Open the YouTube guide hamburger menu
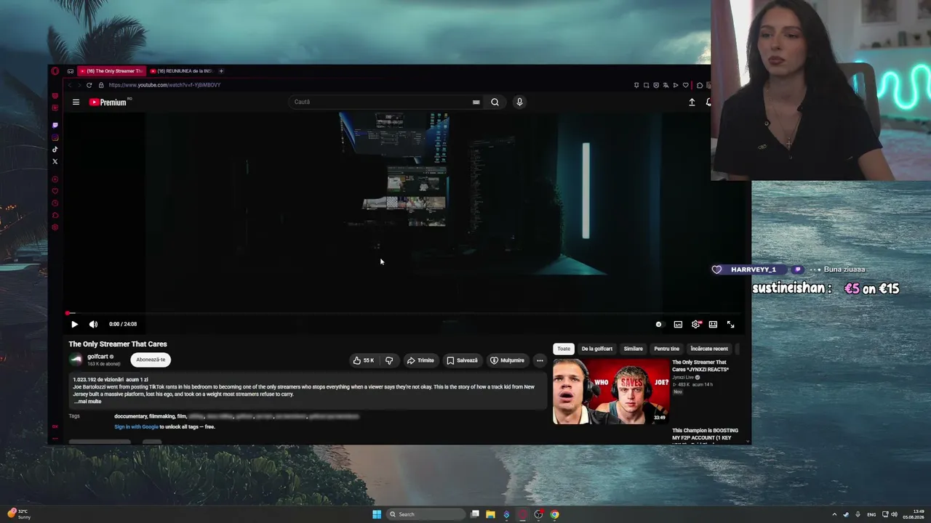This screenshot has width=931, height=523. [x=76, y=102]
